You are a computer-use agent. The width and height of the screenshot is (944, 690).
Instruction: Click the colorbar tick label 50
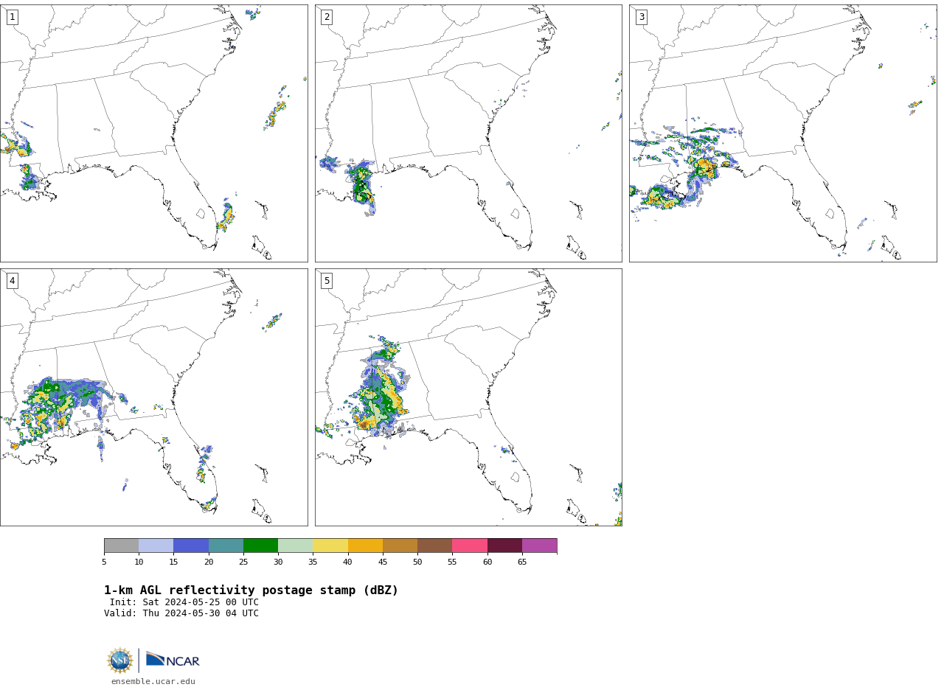click(x=417, y=562)
